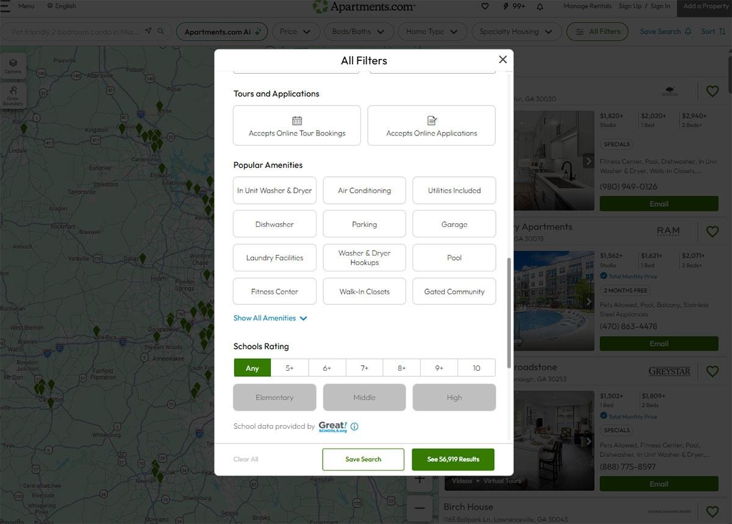Open the hamburger Menu icon
Screen dimensions: 732x524
[x=5, y=6]
